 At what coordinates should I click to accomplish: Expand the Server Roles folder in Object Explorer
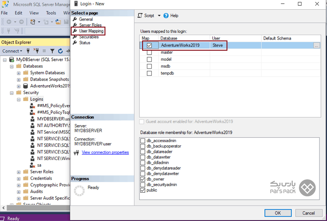point(19,172)
